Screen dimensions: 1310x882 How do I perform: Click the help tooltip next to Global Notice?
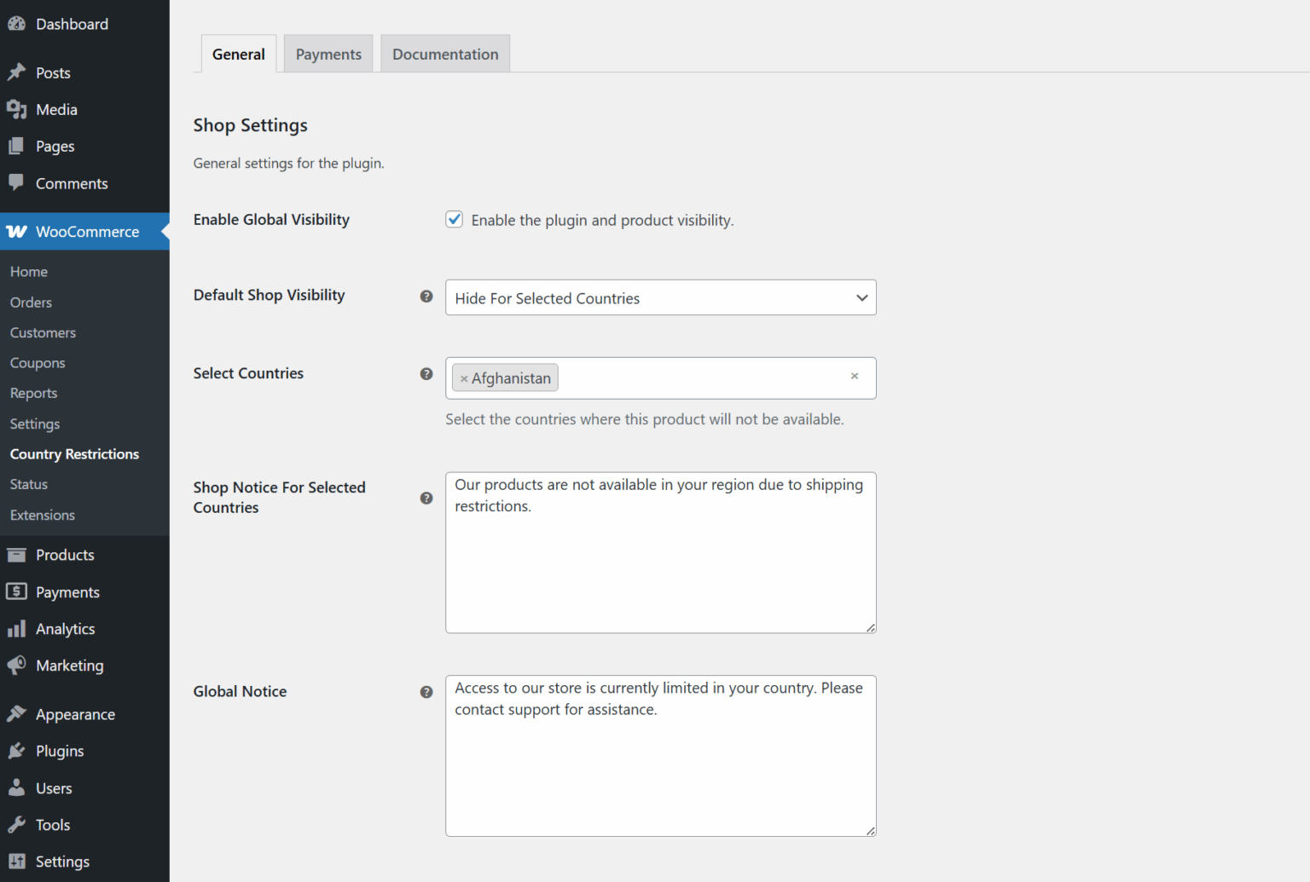(426, 692)
